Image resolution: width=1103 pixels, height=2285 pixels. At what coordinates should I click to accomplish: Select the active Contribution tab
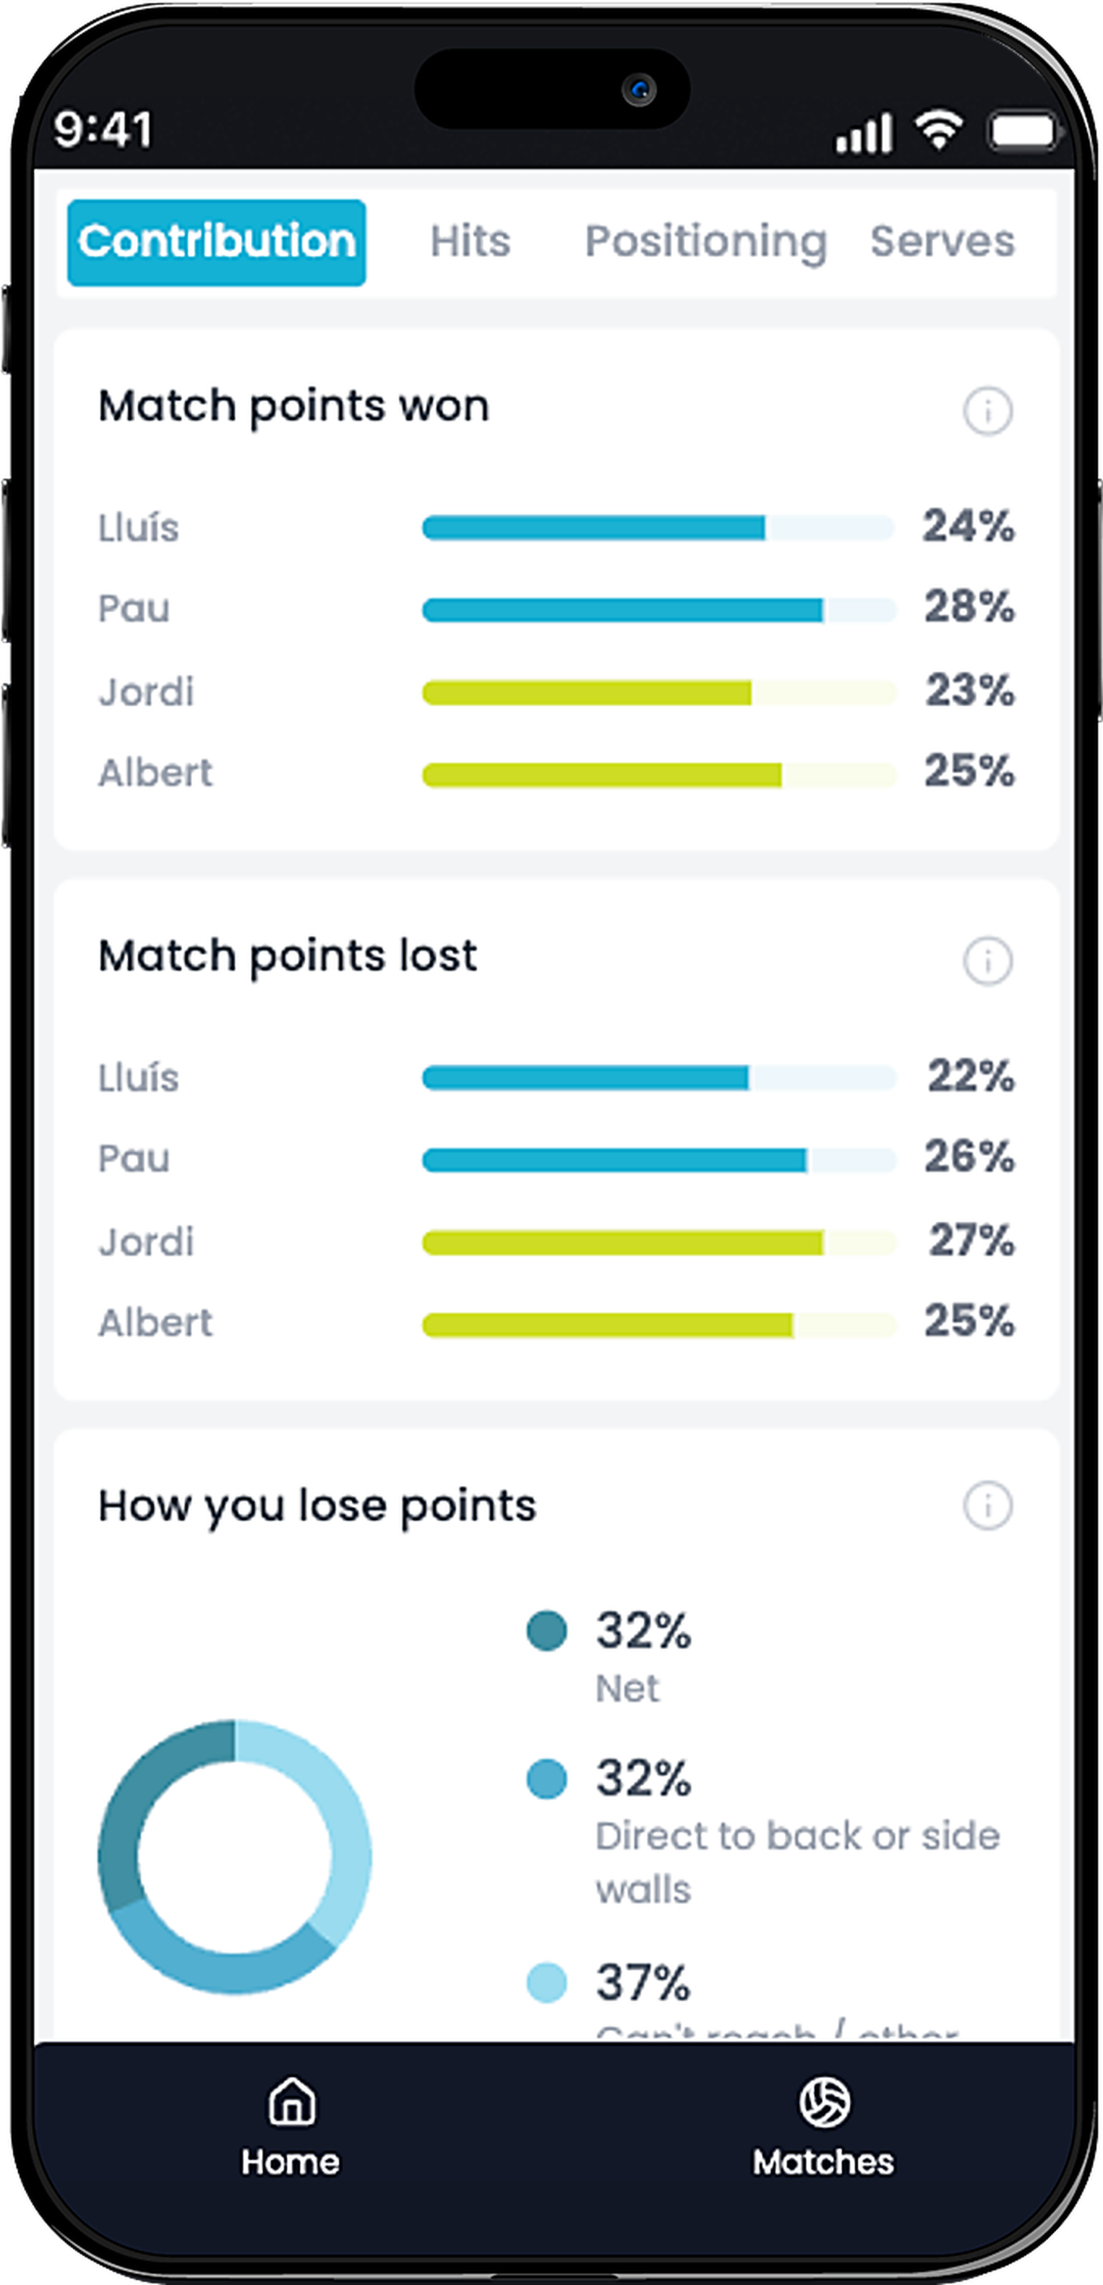tap(216, 241)
